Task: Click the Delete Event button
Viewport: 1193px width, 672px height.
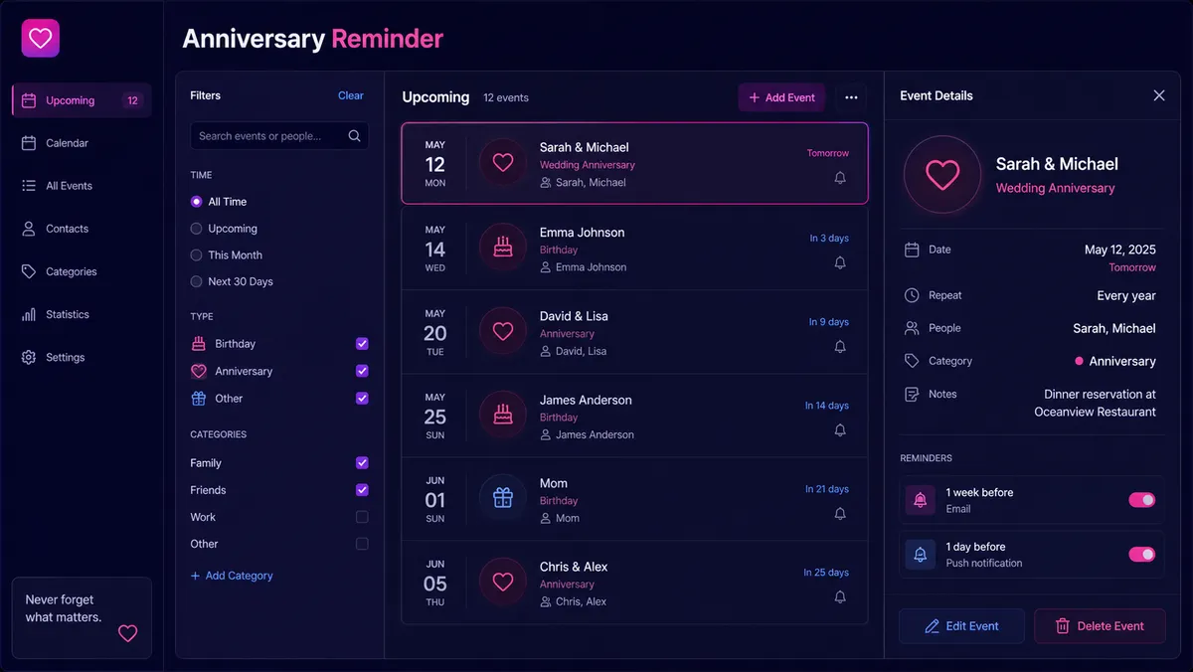Action: coord(1100,626)
